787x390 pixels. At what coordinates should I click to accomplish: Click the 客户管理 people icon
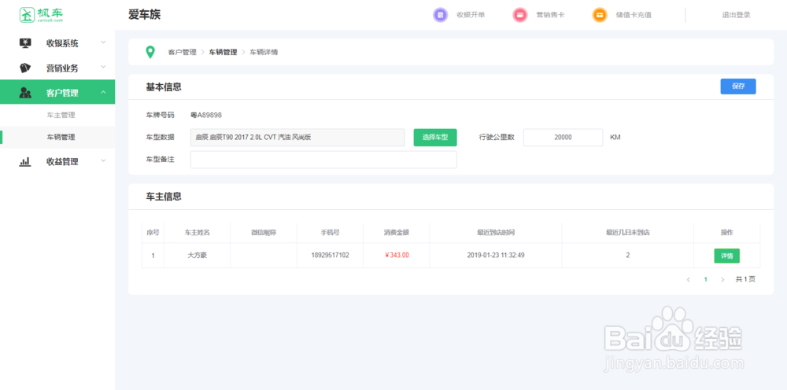click(25, 93)
